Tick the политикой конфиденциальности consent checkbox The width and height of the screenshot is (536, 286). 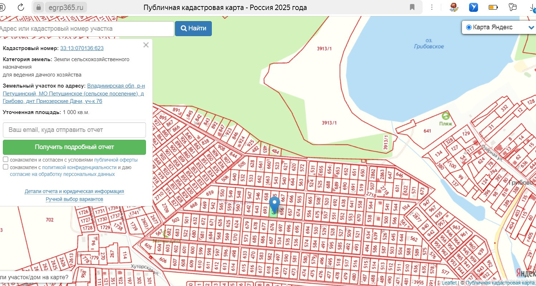6,167
